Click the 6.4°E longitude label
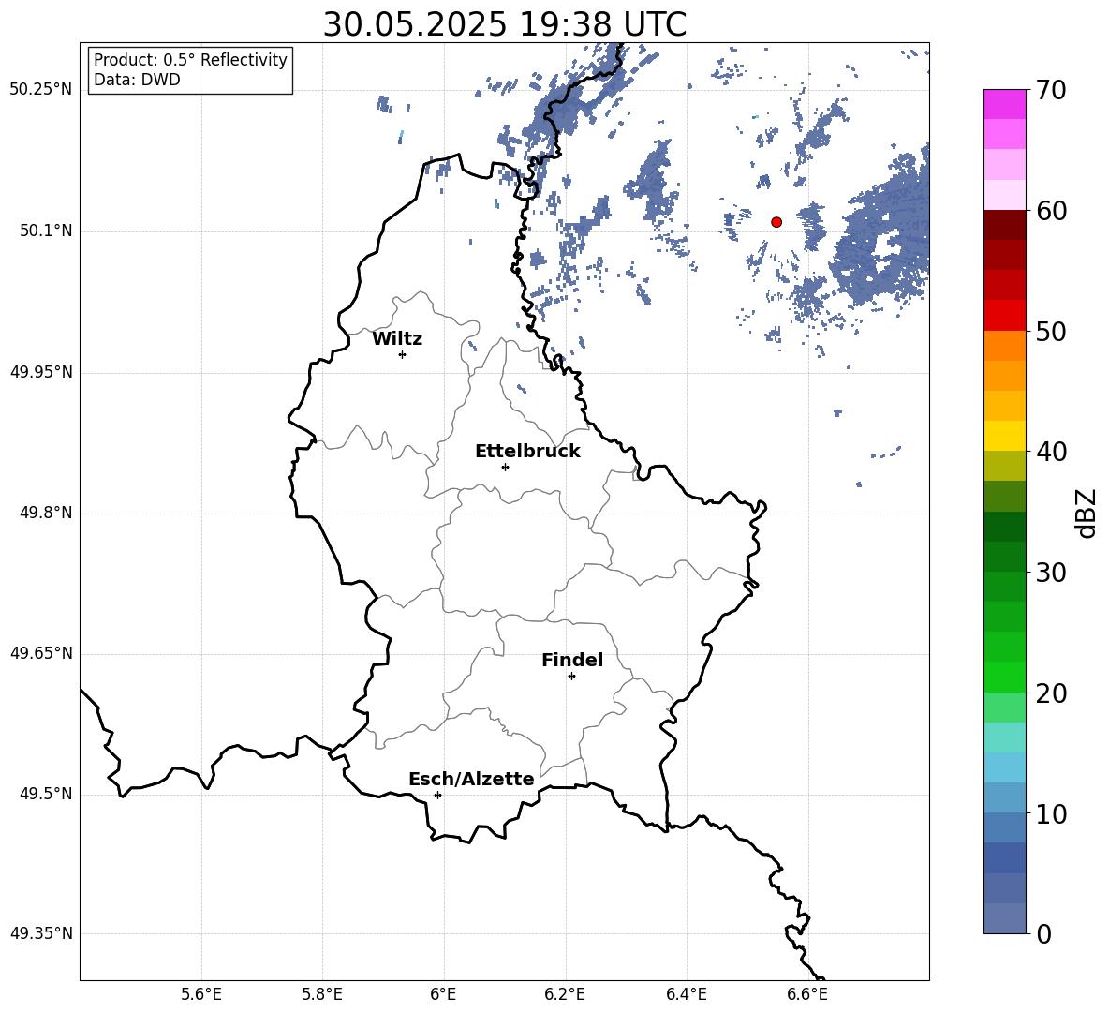 point(687,994)
